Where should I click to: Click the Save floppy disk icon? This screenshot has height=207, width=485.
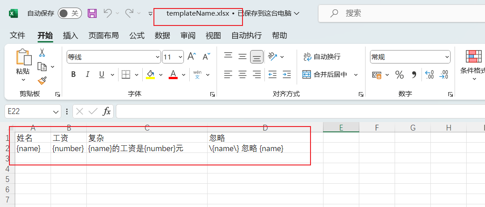pos(92,13)
